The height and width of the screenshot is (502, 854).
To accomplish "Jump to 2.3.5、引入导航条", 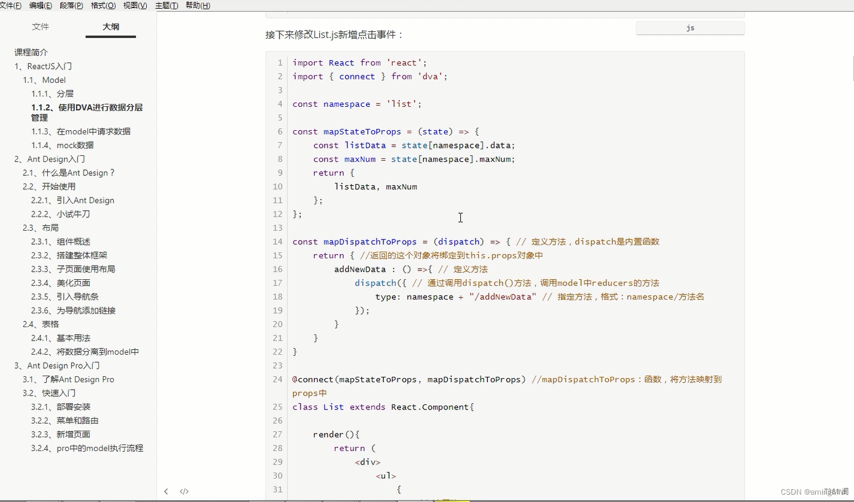I will coord(65,296).
